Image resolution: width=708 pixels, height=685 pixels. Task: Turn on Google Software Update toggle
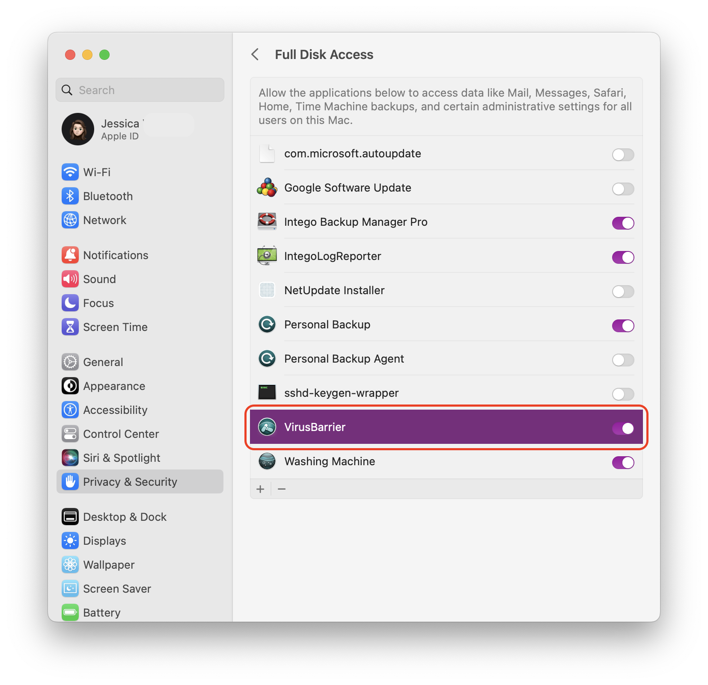click(623, 189)
